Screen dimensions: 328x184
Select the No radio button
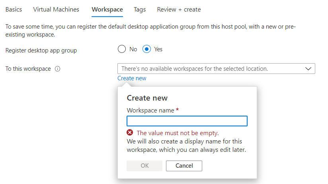[x=123, y=49]
